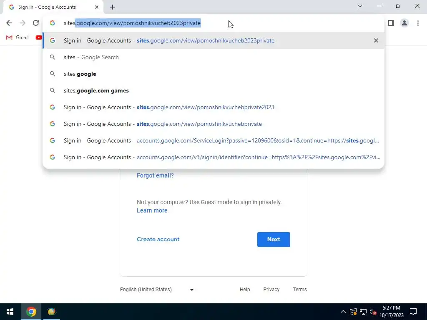Viewport: 427px width, 320px height.
Task: Open the tab search chevron in the title bar
Action: coord(360,6)
